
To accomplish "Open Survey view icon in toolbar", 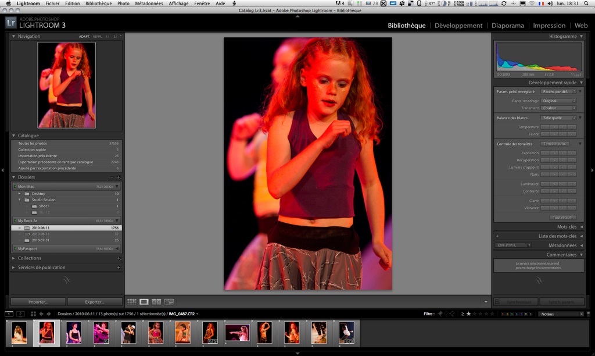I will point(169,302).
